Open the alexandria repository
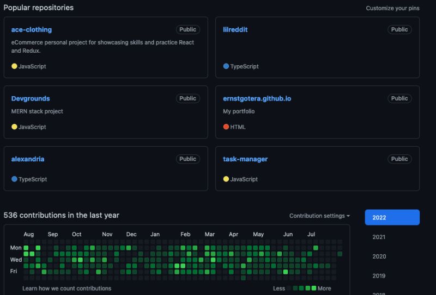Viewport: 436px width, 295px height. point(28,159)
